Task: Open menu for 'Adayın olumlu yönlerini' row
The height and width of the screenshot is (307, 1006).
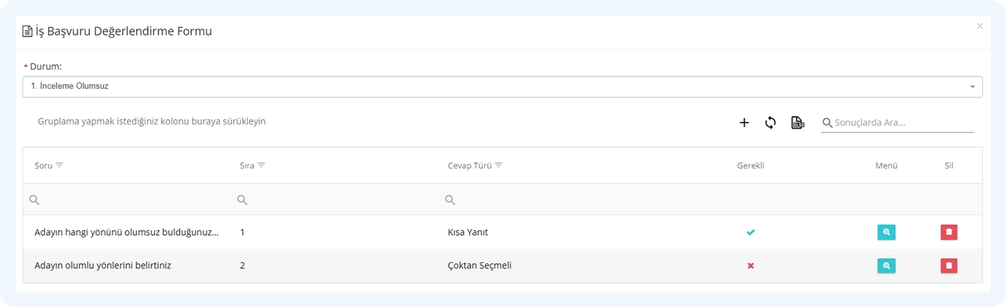Action: click(x=886, y=265)
